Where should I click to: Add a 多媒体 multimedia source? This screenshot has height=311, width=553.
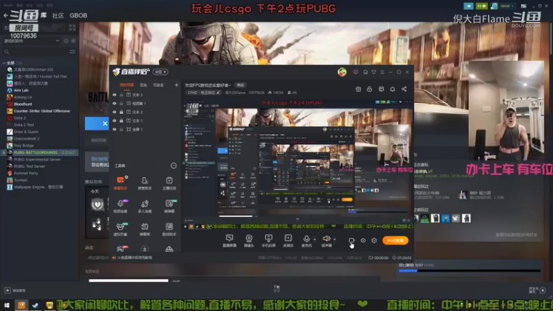click(288, 241)
